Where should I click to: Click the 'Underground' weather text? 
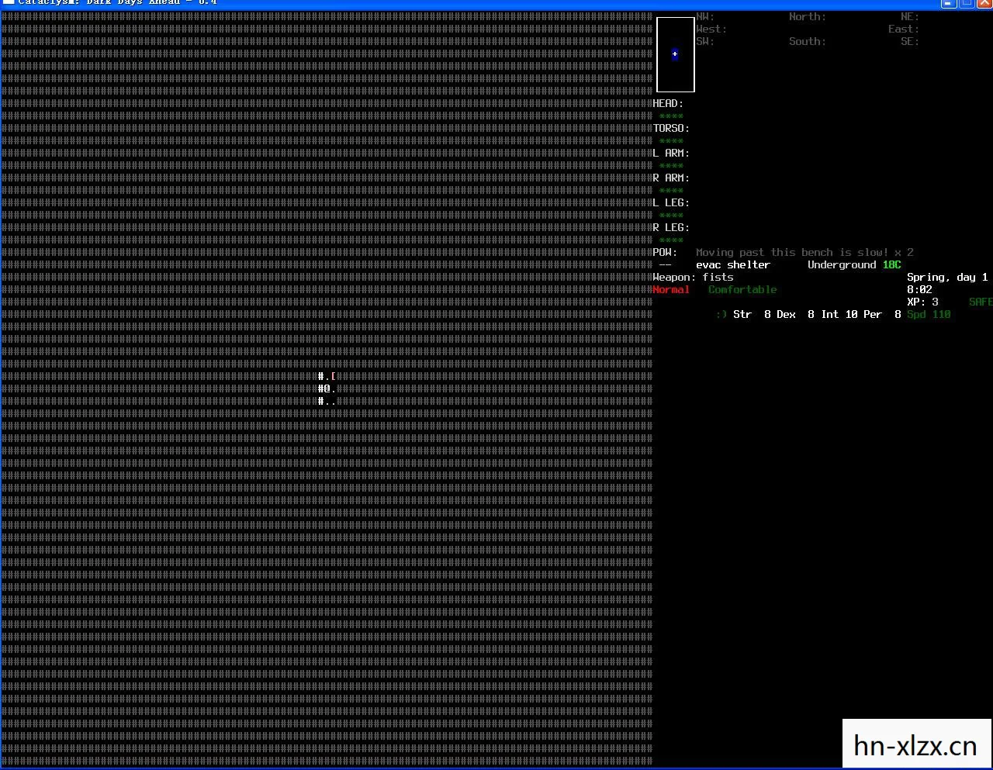tap(842, 264)
